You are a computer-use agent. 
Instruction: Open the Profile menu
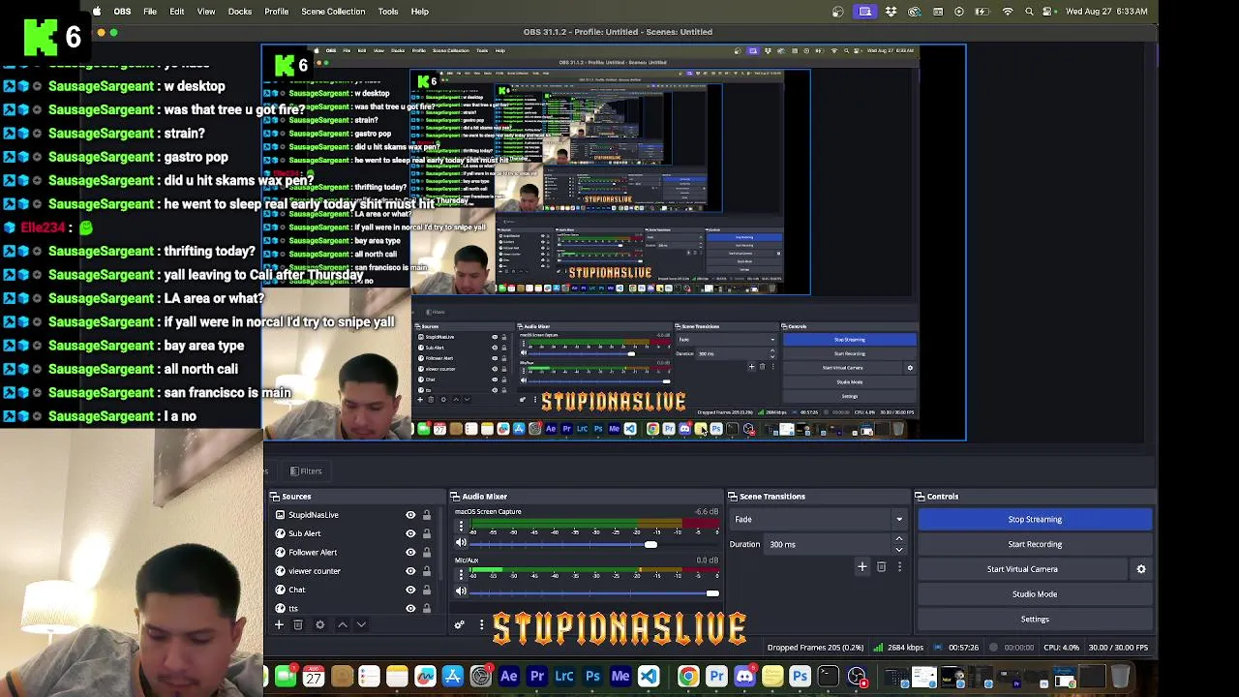click(277, 12)
